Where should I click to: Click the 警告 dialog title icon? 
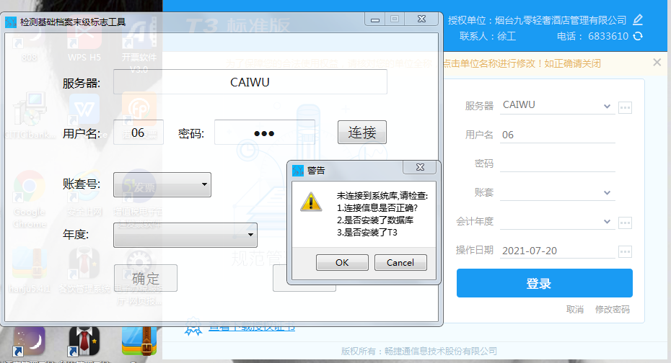[298, 171]
